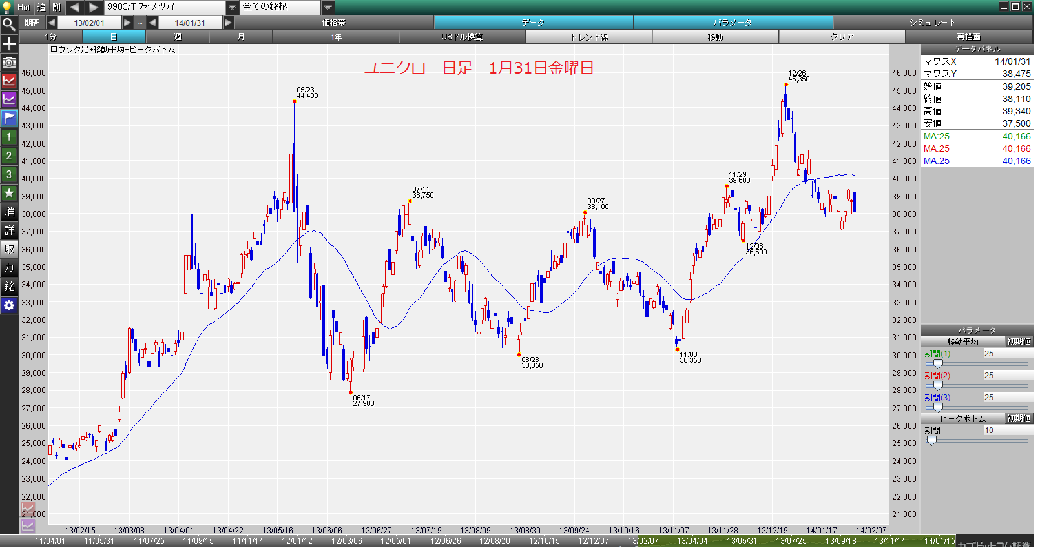
Task: Expand the 9983/T stock code dropdown
Action: [233, 7]
